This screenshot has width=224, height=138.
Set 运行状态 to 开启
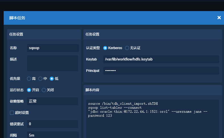(29, 90)
